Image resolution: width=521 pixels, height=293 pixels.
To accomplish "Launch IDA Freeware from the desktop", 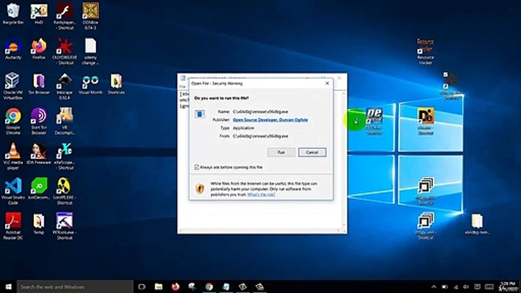I will pyautogui.click(x=39, y=154).
